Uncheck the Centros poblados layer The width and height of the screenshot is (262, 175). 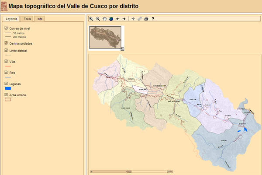tap(6, 43)
